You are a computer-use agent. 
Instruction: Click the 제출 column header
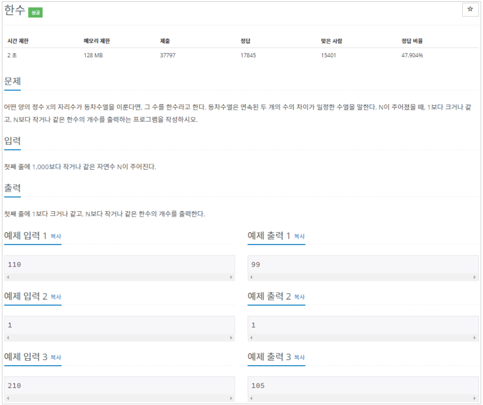[165, 41]
